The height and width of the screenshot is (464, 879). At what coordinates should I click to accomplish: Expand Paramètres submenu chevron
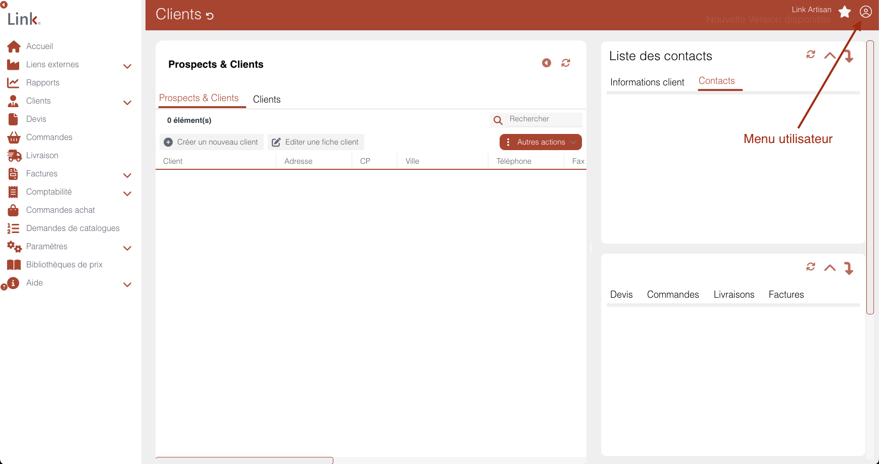coord(127,248)
